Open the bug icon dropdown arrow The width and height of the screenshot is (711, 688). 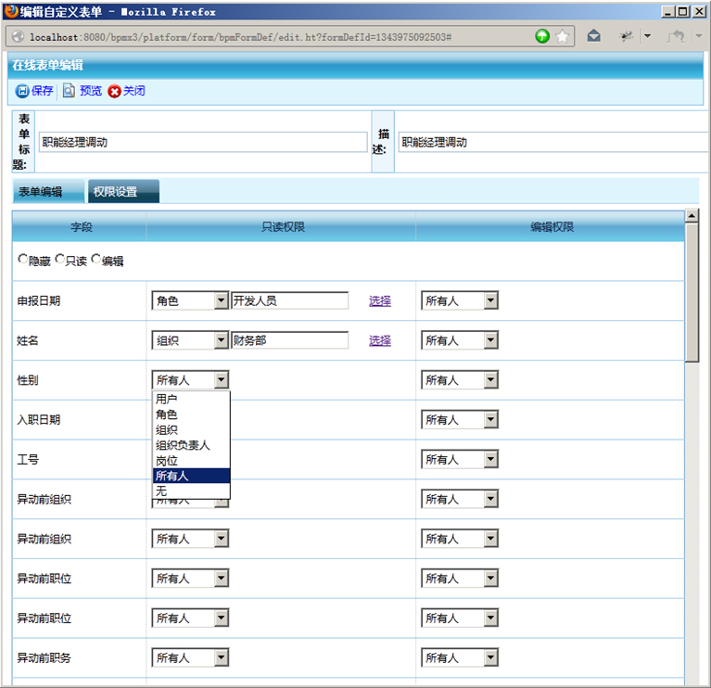tap(648, 36)
